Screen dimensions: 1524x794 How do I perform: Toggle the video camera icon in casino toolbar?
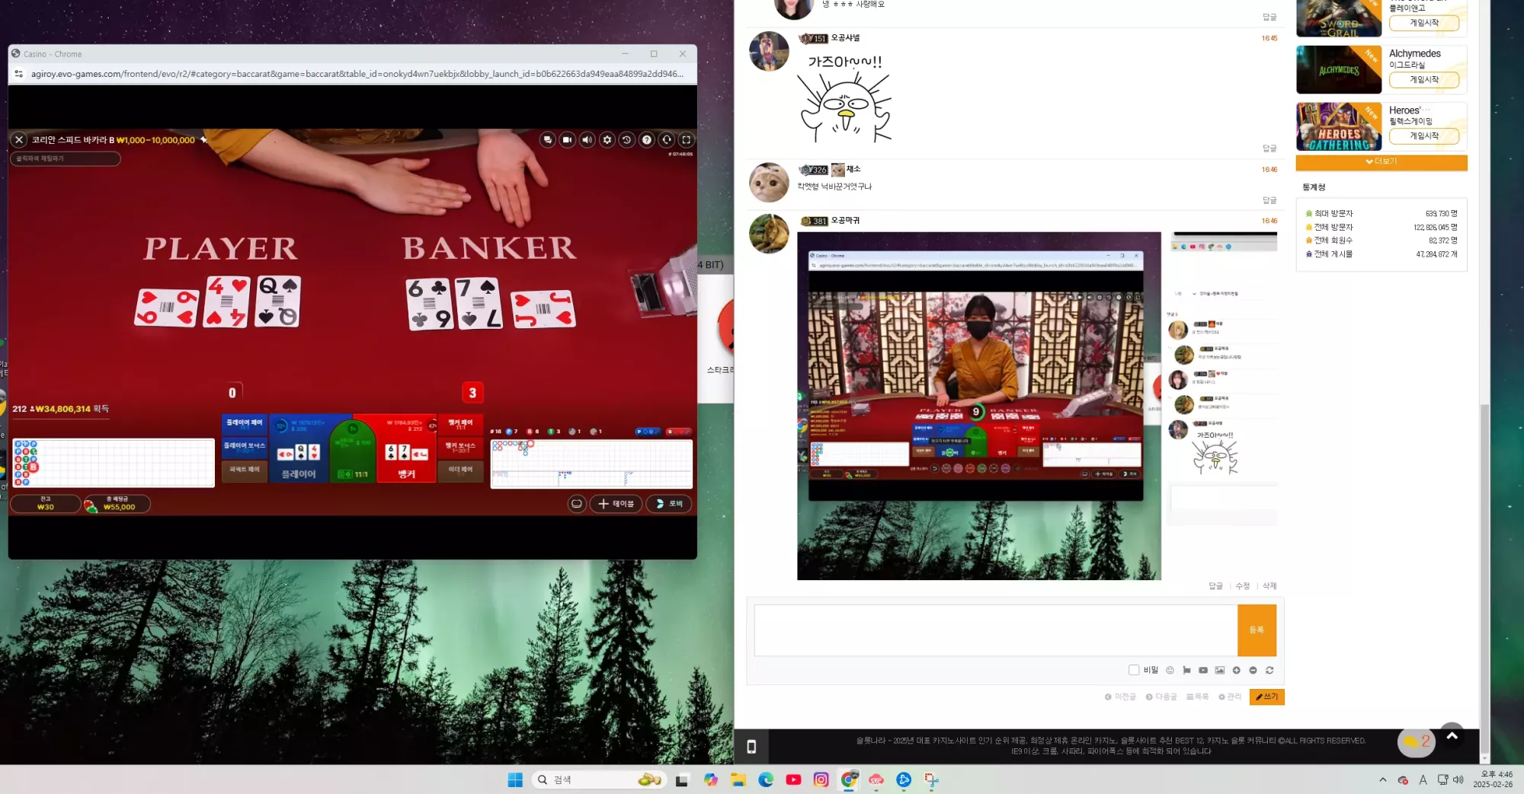(x=567, y=140)
